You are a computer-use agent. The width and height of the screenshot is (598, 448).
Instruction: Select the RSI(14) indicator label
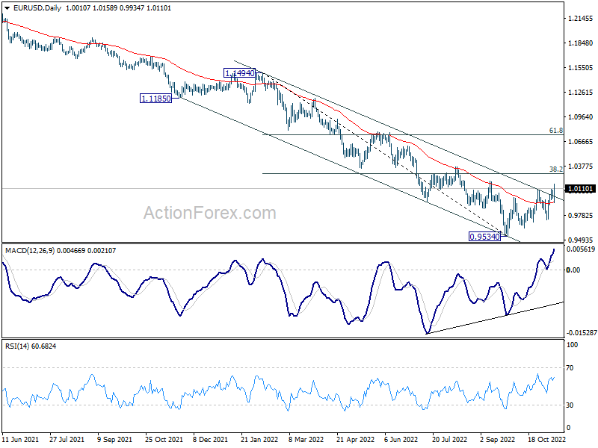pyautogui.click(x=17, y=346)
